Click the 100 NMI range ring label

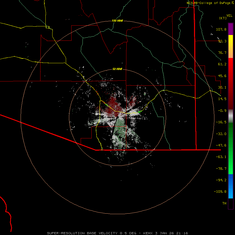117,21
